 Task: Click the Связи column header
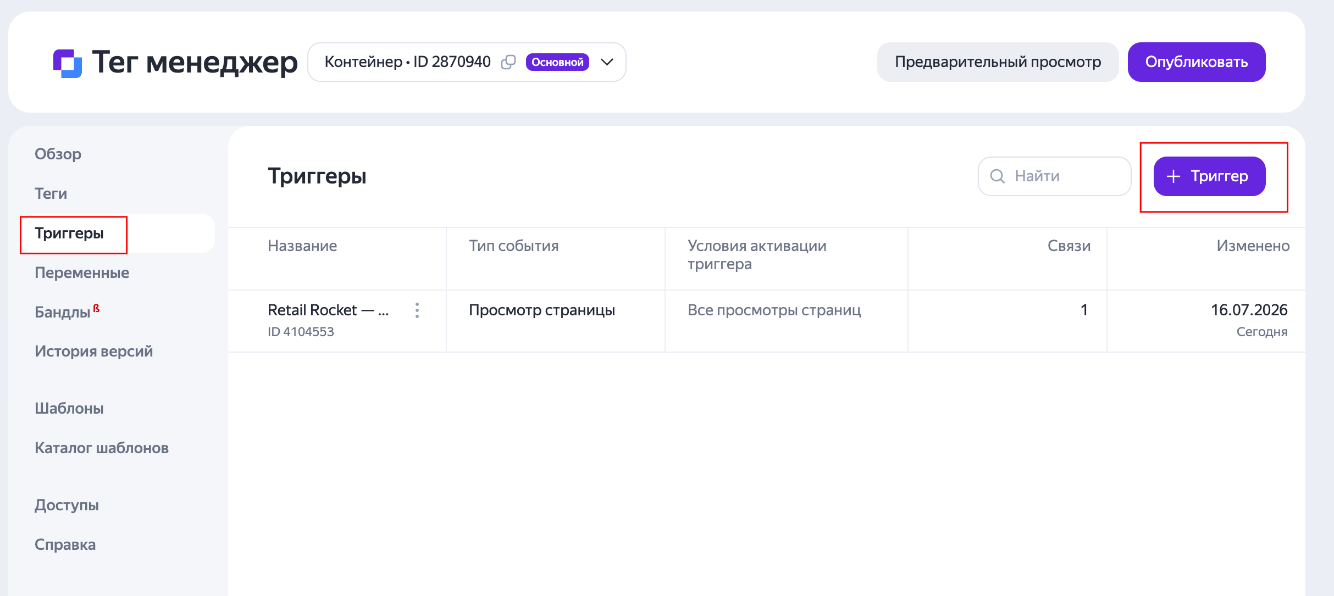[1069, 246]
